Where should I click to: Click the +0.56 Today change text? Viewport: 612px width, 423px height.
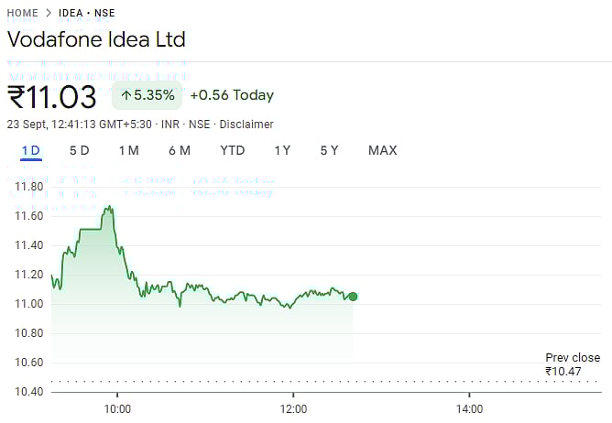pos(232,95)
